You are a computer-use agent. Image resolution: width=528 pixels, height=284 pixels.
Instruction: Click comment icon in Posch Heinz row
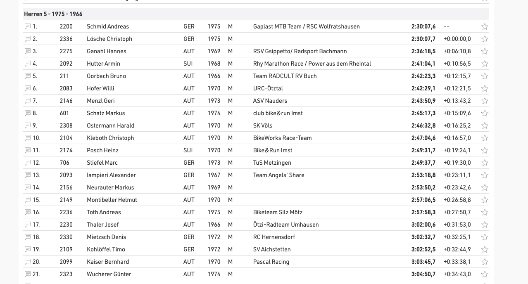(28, 150)
